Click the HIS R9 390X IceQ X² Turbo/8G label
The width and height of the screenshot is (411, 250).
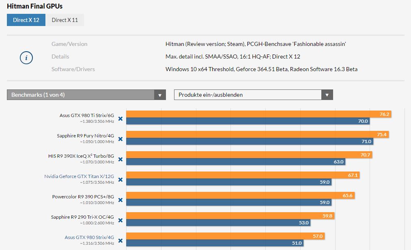coord(81,156)
